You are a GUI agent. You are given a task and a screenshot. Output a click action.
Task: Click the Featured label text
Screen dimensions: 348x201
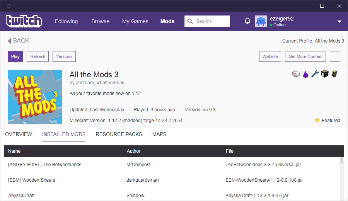331,121
